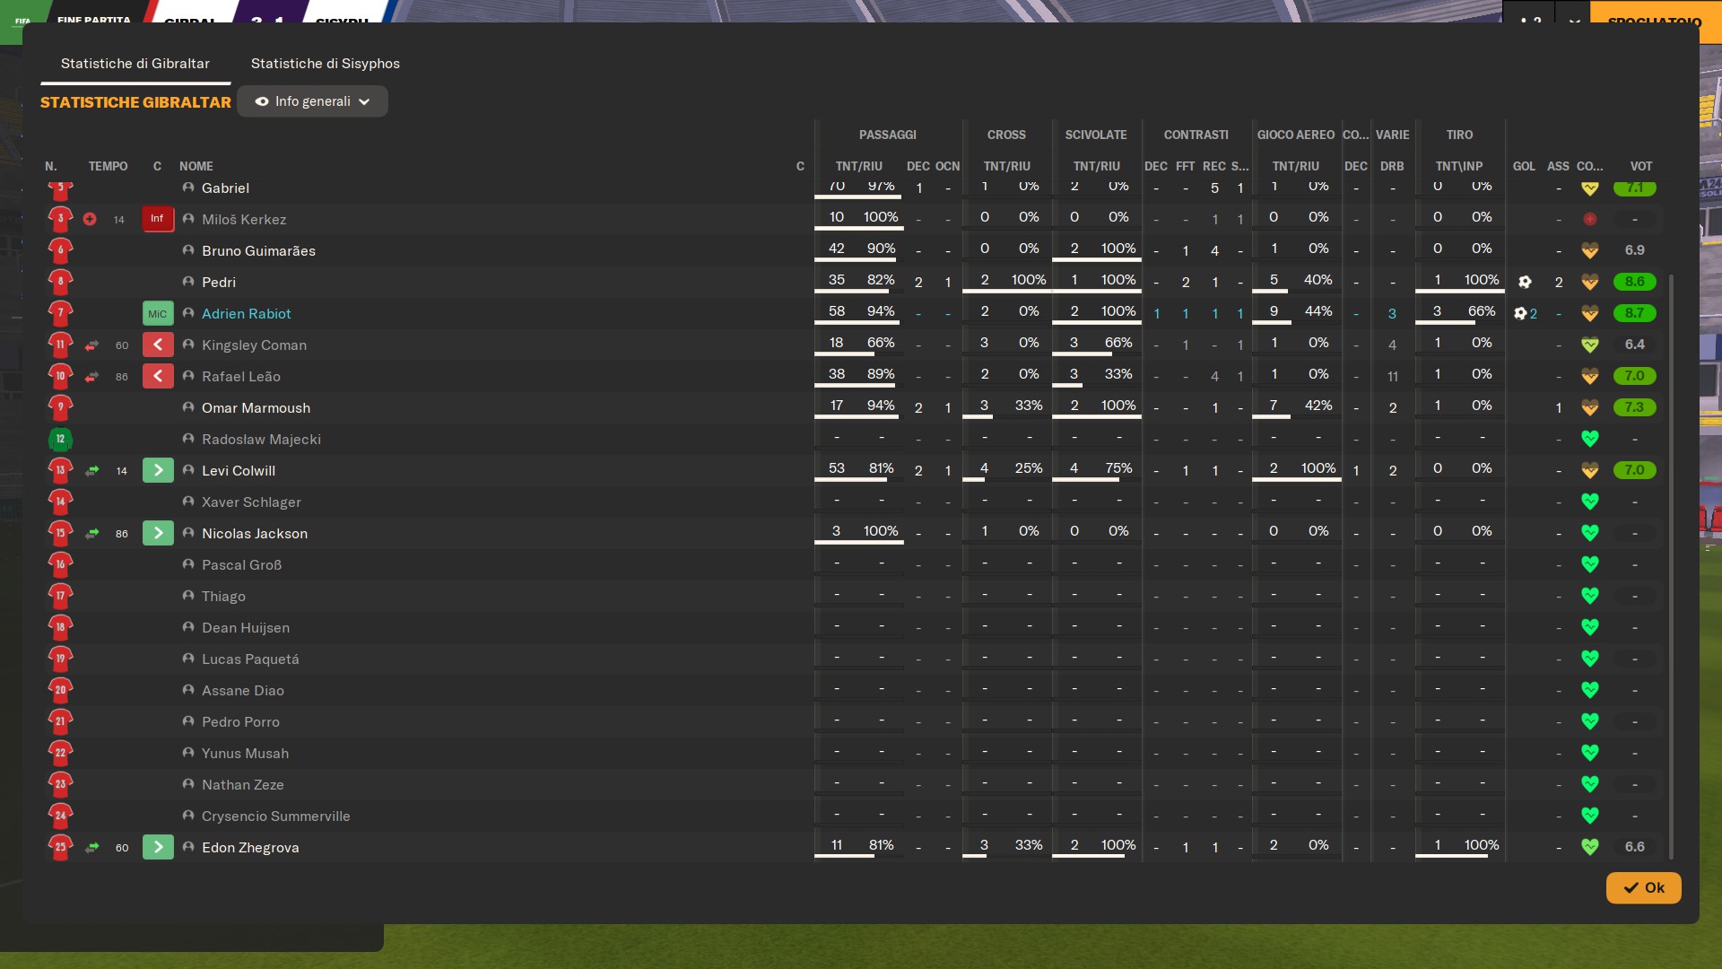Click Rafael Leão's 11 dribbles value

pyautogui.click(x=1392, y=377)
